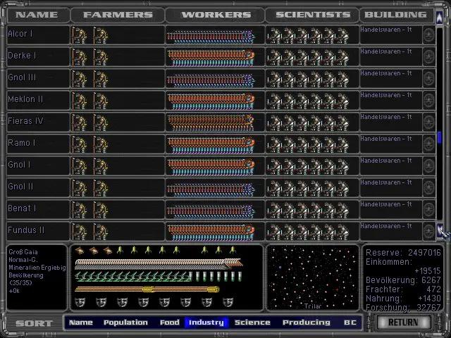Open colony Fundus II by its name
451x338 pixels.
26,230
